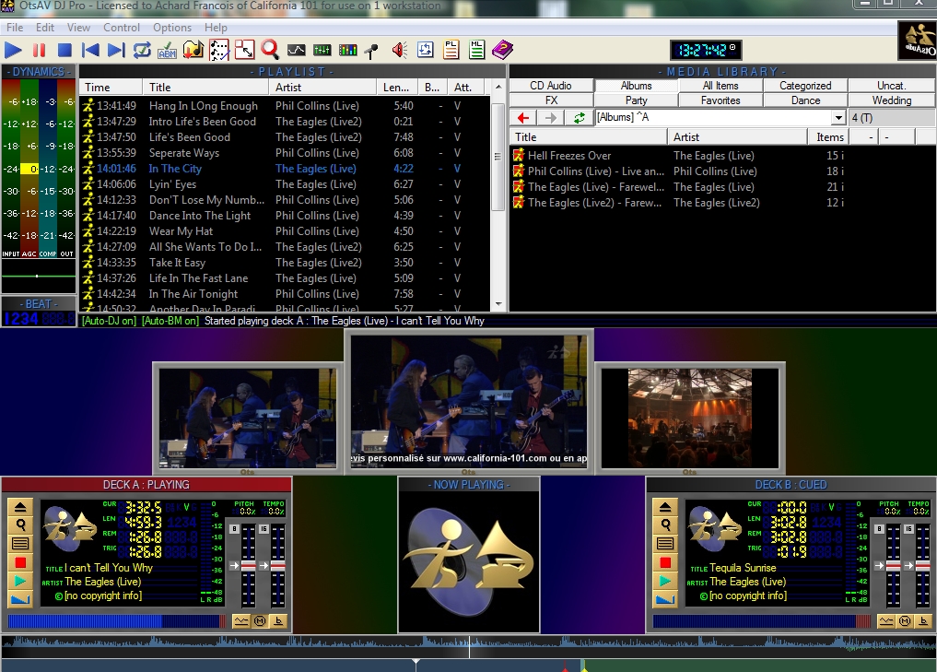Toggle the Deck A M button

click(260, 621)
